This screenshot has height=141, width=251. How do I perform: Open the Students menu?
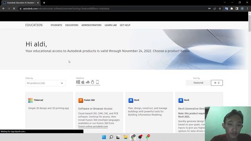click(x=56, y=25)
